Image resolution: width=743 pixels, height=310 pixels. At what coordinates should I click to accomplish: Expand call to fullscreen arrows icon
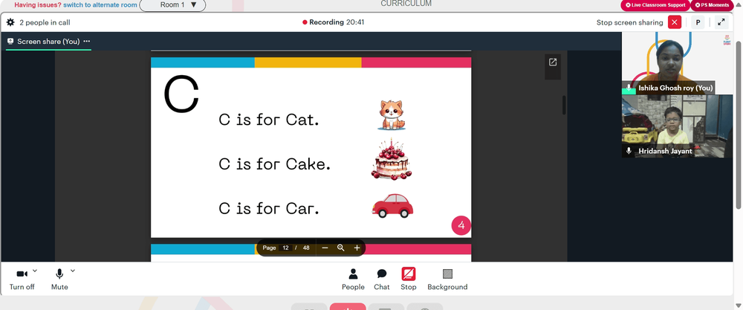click(x=721, y=22)
